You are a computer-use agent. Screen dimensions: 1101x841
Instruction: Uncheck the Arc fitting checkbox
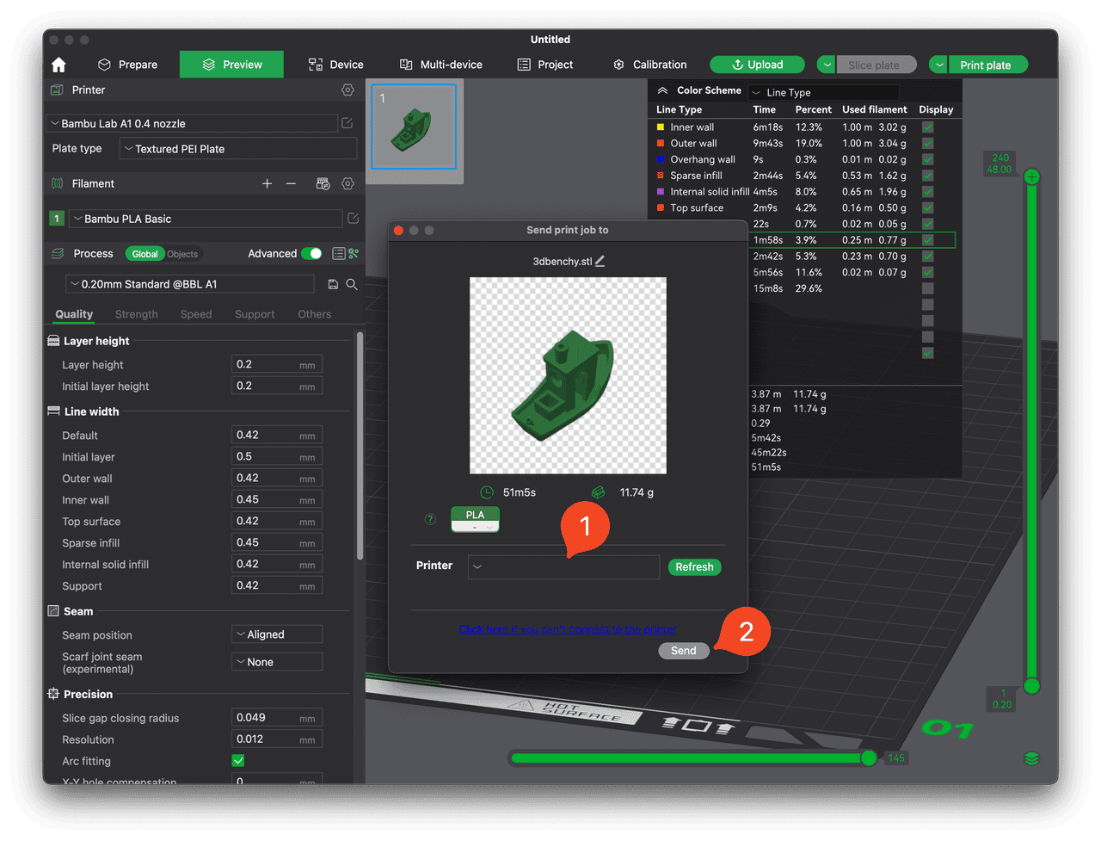click(238, 761)
